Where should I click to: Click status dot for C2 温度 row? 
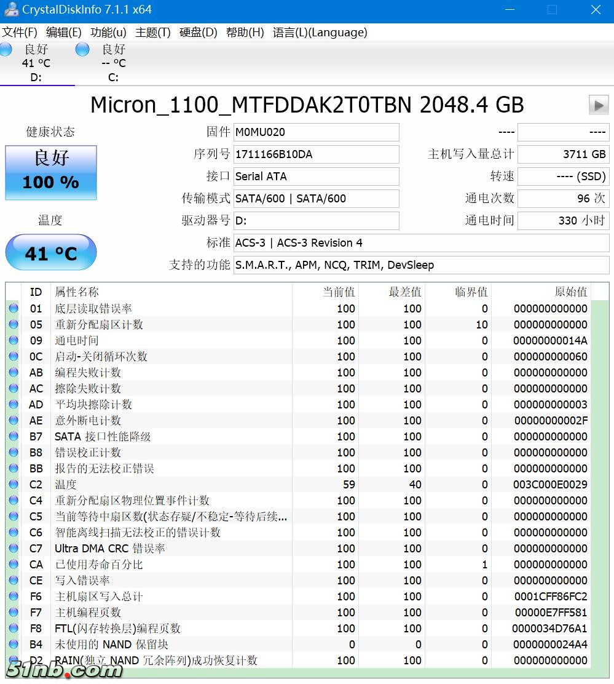tap(14, 485)
